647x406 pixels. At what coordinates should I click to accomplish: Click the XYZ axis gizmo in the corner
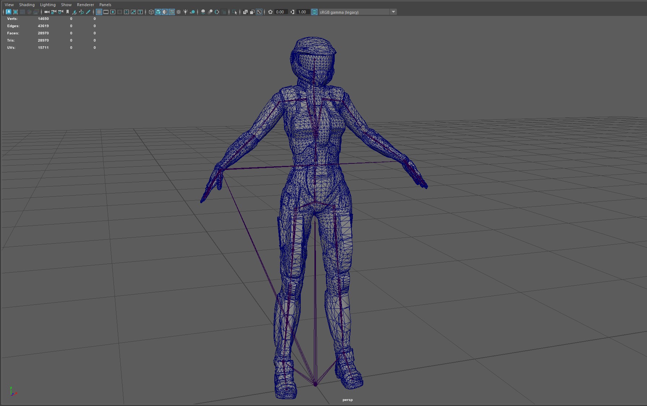coord(13,392)
